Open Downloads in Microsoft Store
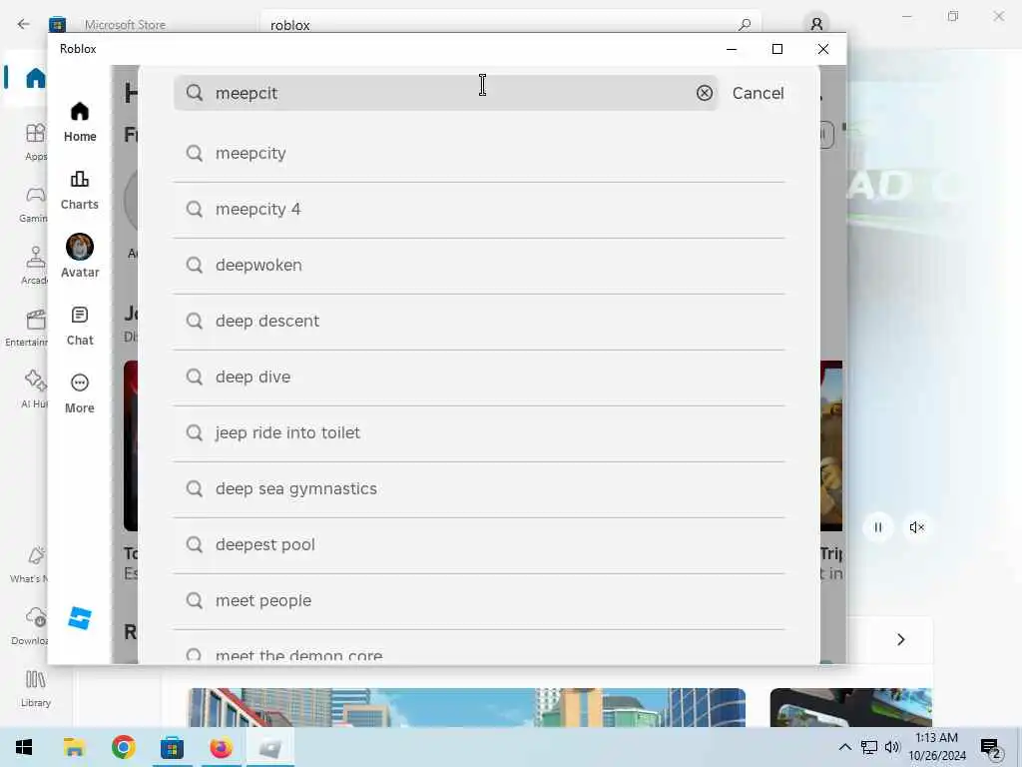Viewport: 1022px width, 767px height. tap(30, 626)
